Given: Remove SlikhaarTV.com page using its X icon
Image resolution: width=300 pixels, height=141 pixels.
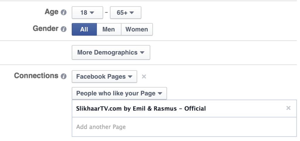Looking at the screenshot, I should [x=288, y=108].
